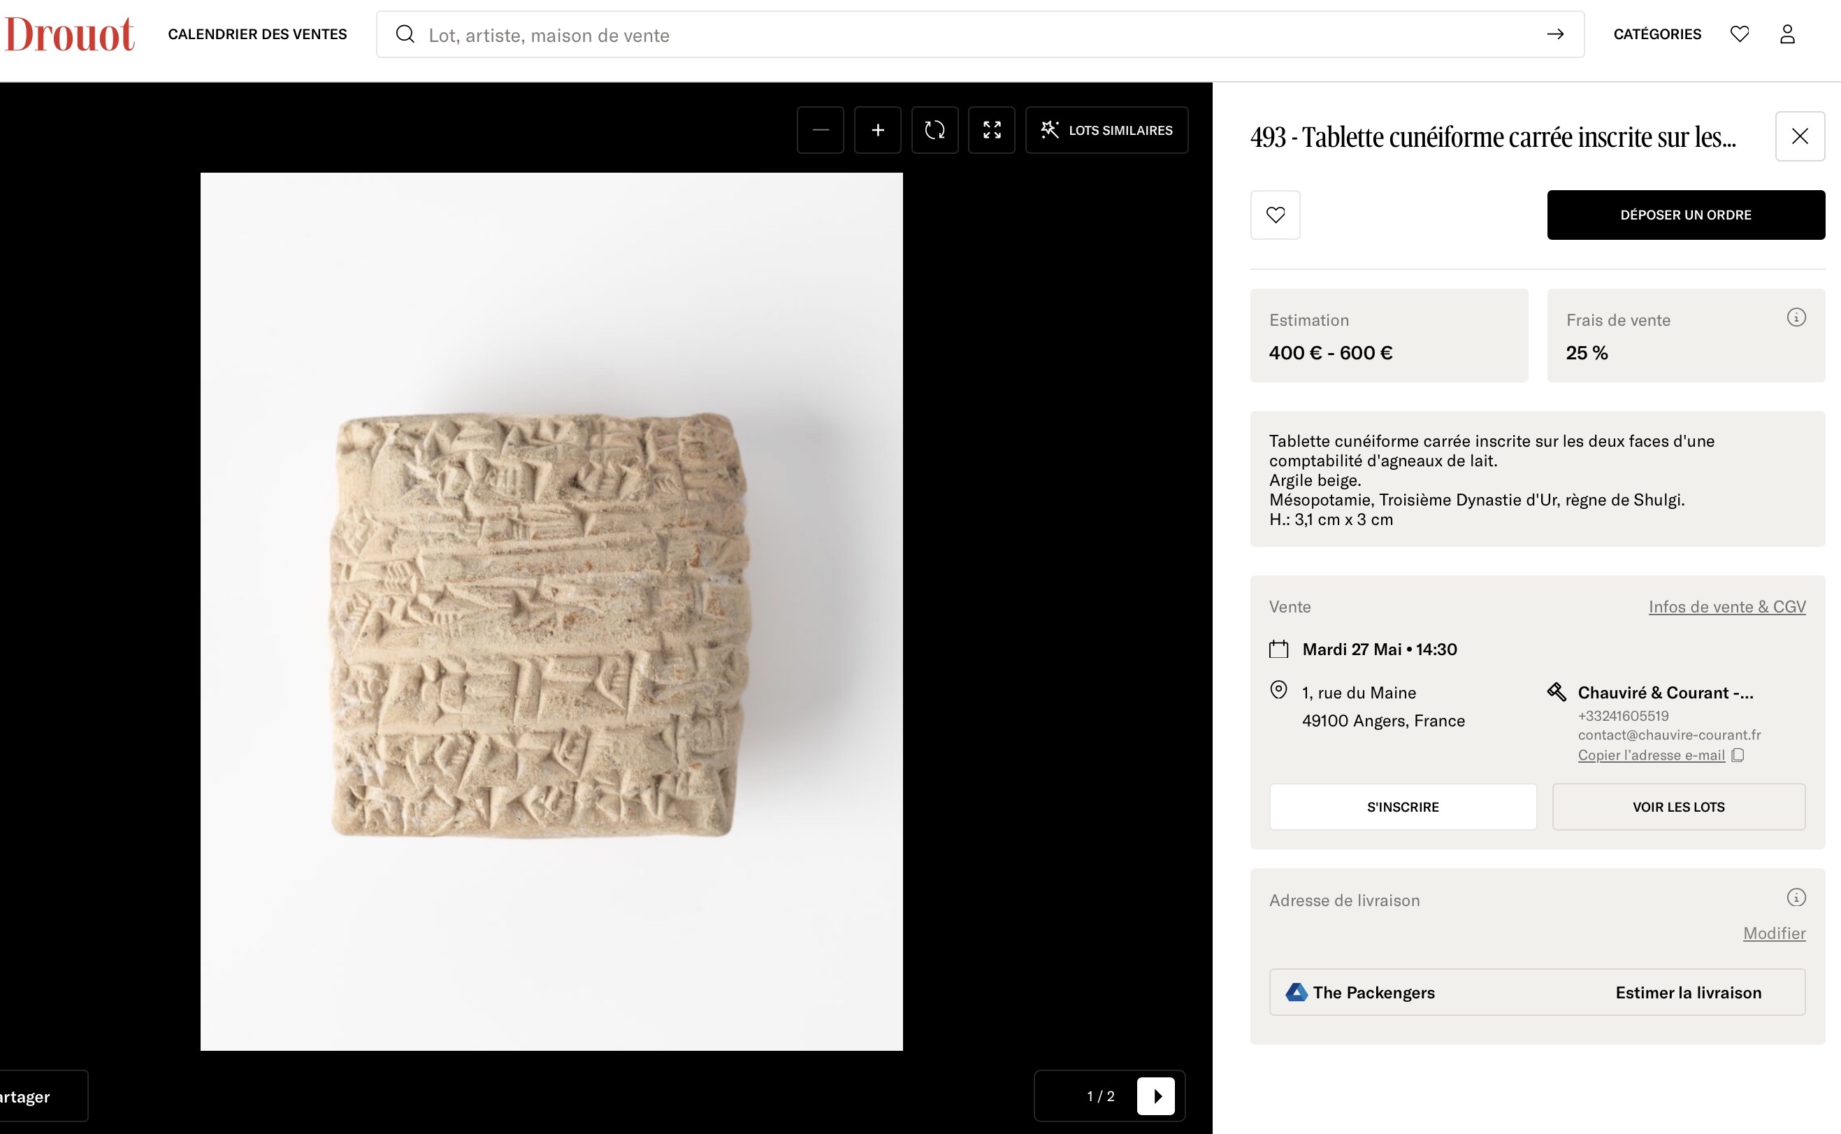The height and width of the screenshot is (1134, 1841).
Task: Copy the auction house email address
Action: 1659,755
